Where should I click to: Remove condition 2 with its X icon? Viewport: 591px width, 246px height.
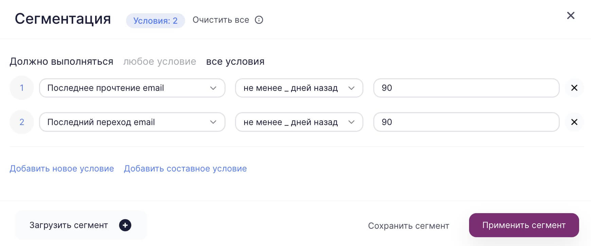[x=574, y=122]
